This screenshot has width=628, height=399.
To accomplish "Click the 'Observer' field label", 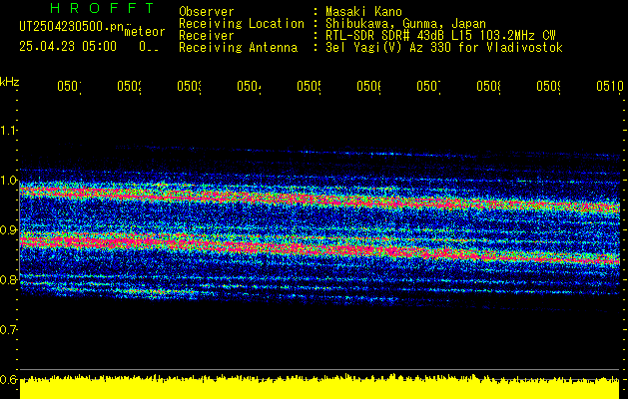I will (x=207, y=12).
